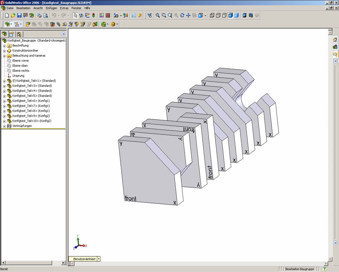Click Zoom to Fit magnifier
The image size is (339, 272).
158,15
